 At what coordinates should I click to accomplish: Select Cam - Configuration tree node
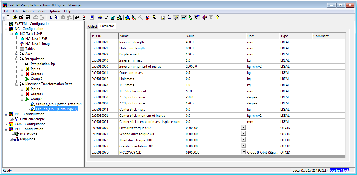(x=30, y=124)
